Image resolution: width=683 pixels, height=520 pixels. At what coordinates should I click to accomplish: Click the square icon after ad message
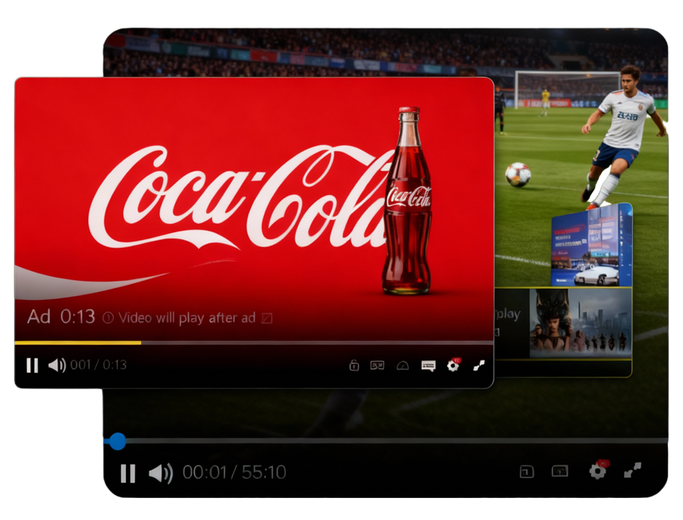click(x=267, y=318)
